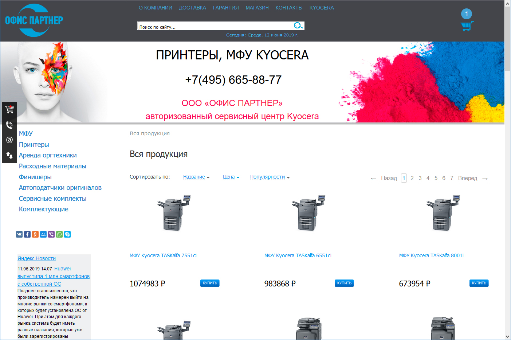Screen dimensions: 511x340
Task: Open KYOCERA menu item
Action: coord(322,8)
